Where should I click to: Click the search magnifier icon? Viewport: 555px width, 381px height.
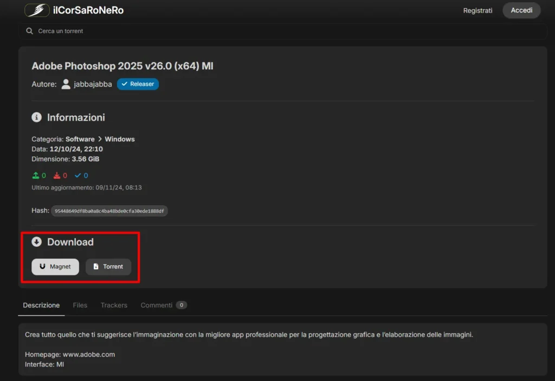29,31
